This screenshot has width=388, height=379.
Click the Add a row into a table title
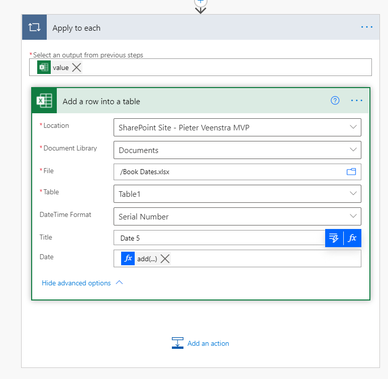pyautogui.click(x=101, y=101)
